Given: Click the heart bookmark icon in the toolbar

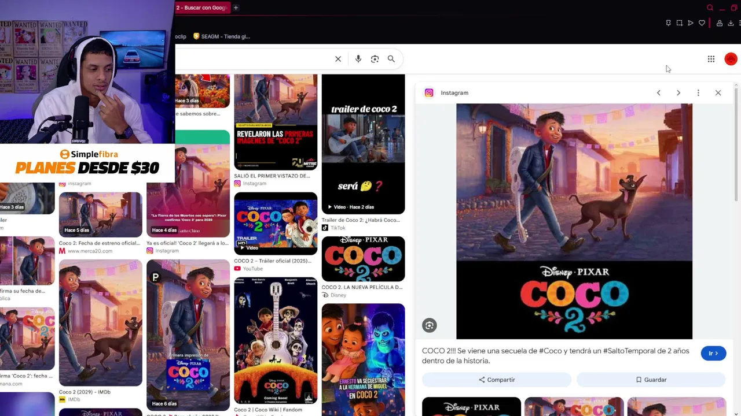Looking at the screenshot, I should (702, 23).
